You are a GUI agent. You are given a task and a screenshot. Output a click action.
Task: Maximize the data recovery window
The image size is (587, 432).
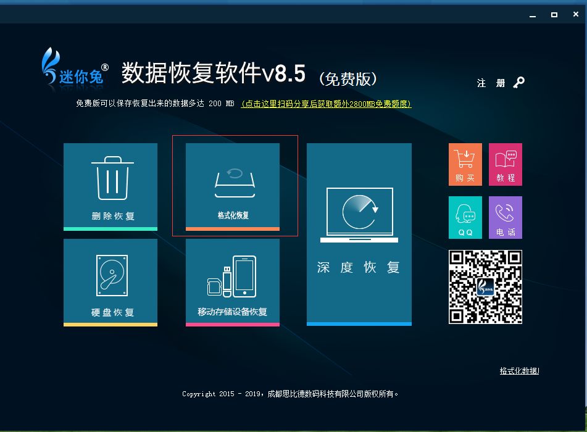(554, 15)
